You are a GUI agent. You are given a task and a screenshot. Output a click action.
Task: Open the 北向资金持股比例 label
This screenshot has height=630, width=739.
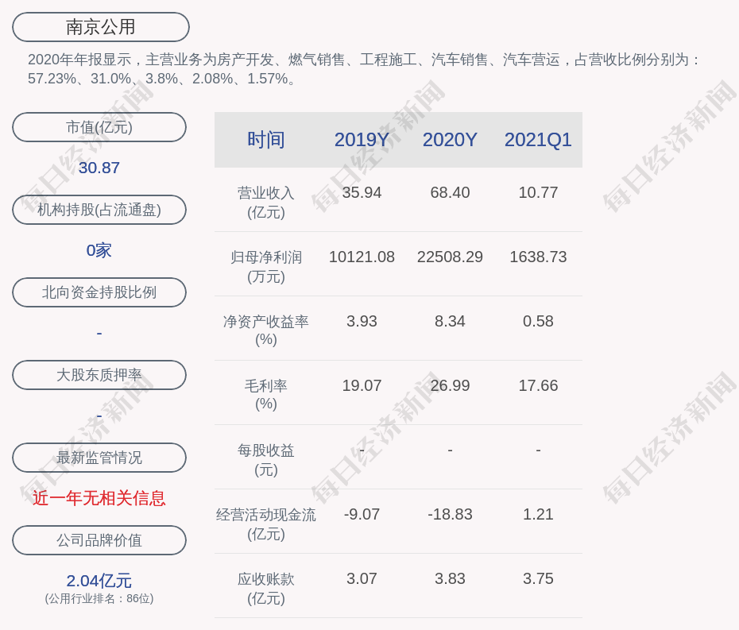[99, 292]
